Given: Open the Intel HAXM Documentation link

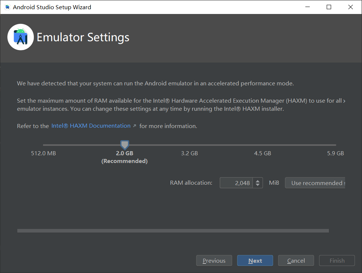Looking at the screenshot, I should (91, 126).
